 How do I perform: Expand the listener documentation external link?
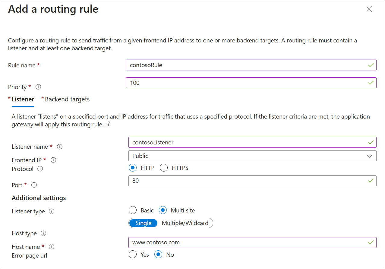(x=107, y=124)
